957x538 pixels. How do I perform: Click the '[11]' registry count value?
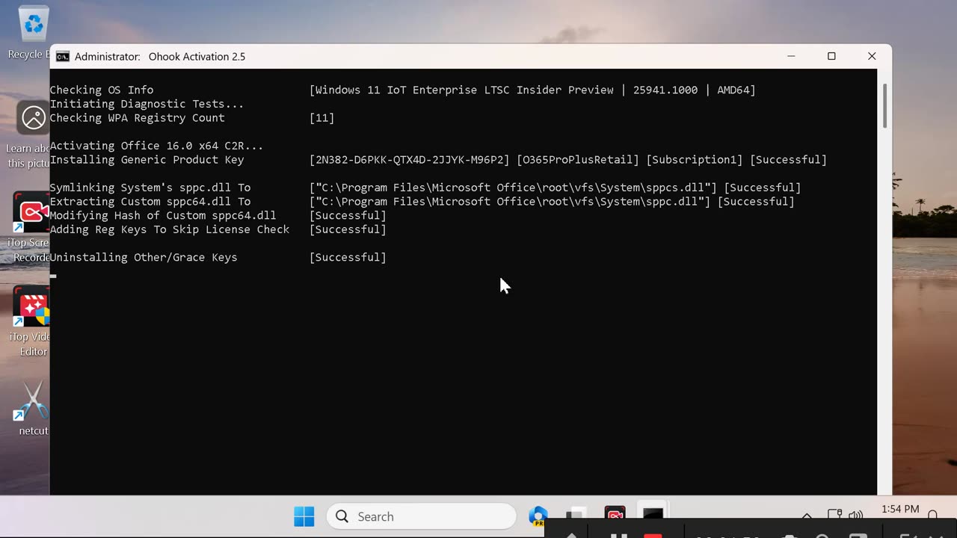322,117
